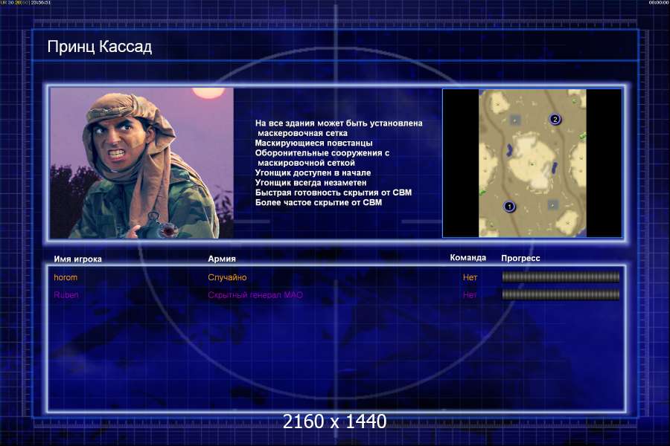Click start position marker 2 on minimap
Screen dimensions: 670x446
pyautogui.click(x=555, y=119)
